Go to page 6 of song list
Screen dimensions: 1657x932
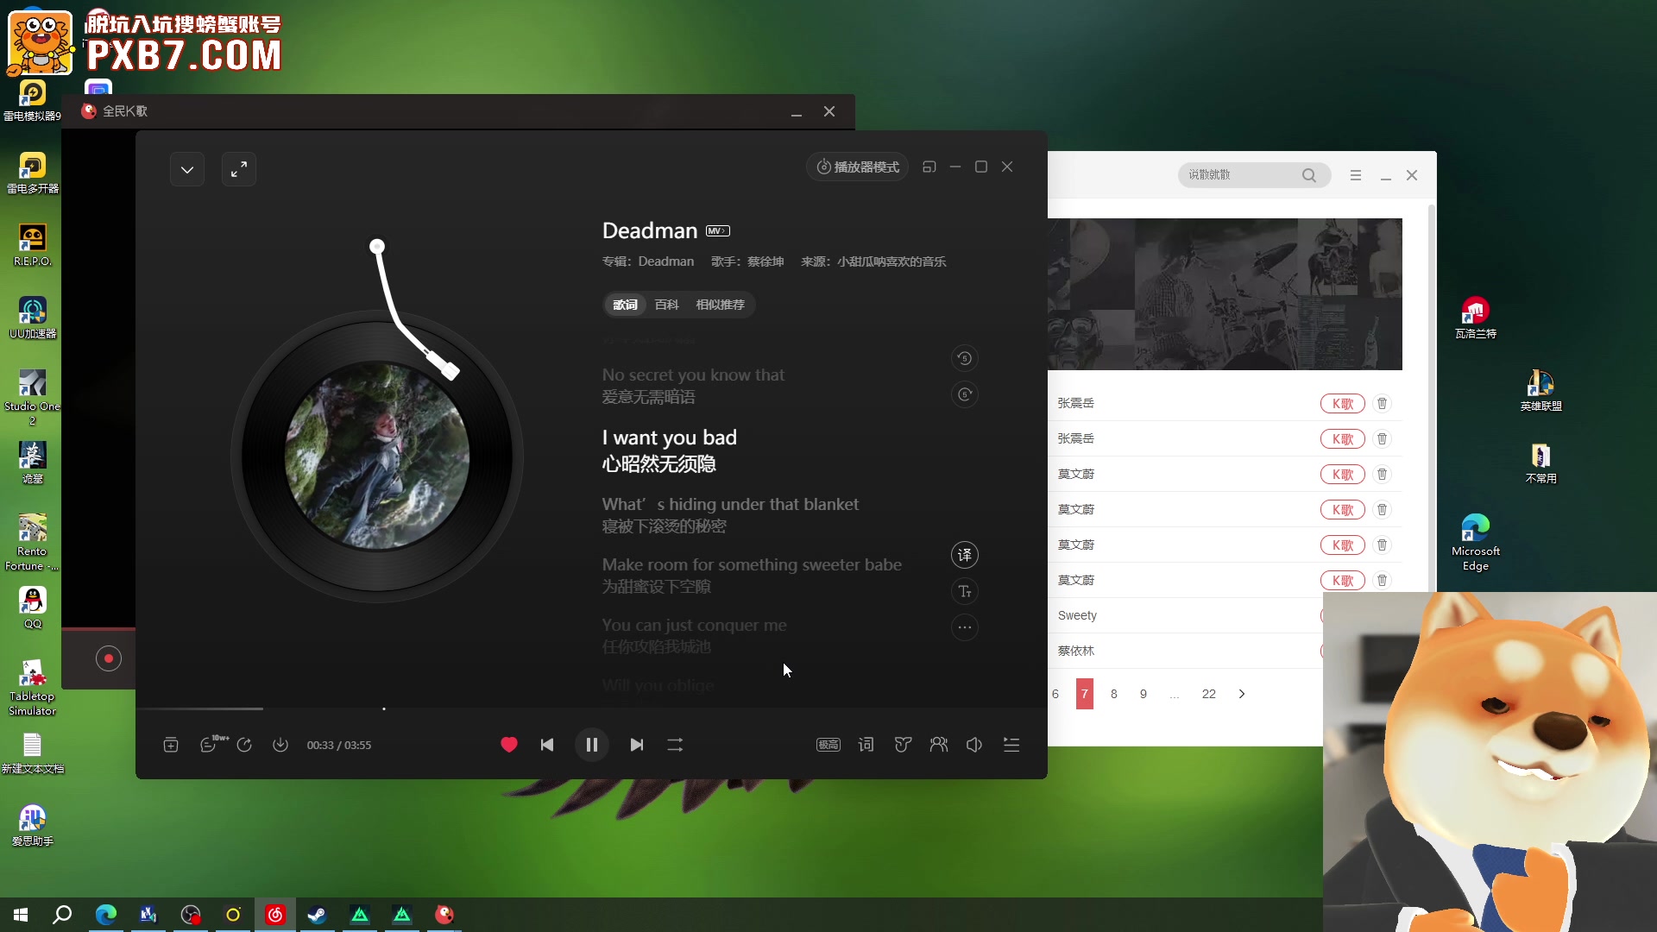(1055, 694)
